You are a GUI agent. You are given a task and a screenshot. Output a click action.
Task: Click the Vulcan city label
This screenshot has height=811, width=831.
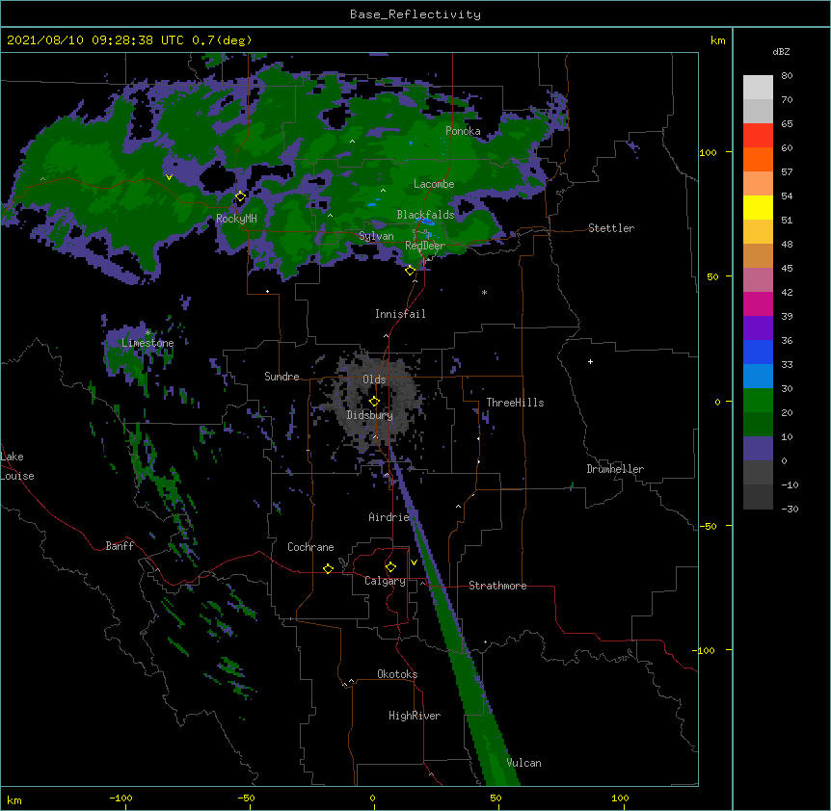pyautogui.click(x=523, y=763)
